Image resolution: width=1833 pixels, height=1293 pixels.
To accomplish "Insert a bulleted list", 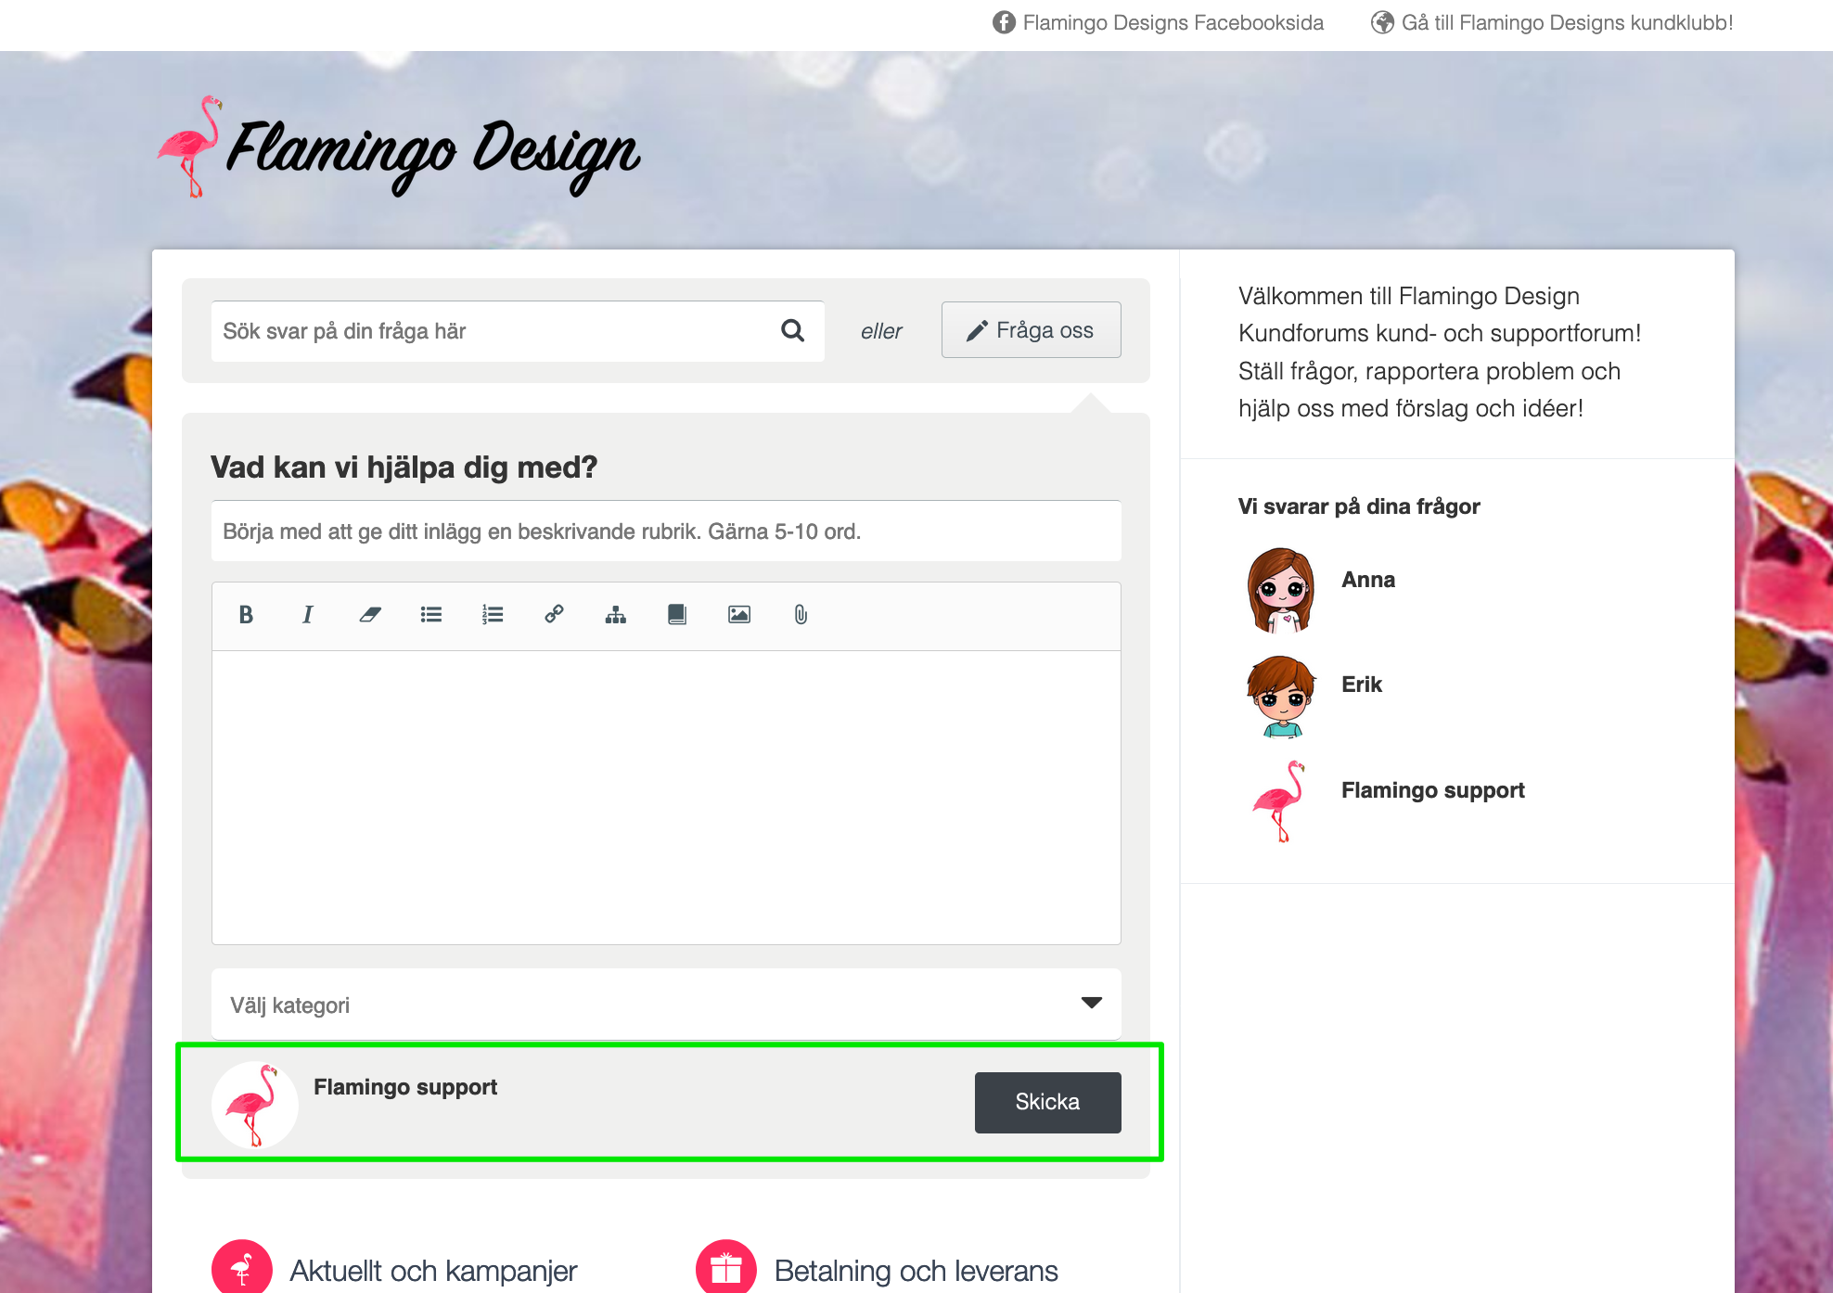I will (x=430, y=615).
